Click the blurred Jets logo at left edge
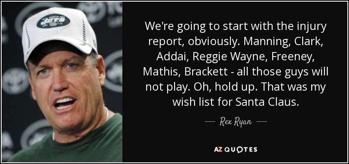The height and width of the screenshot is (164, 349). pos(14,81)
